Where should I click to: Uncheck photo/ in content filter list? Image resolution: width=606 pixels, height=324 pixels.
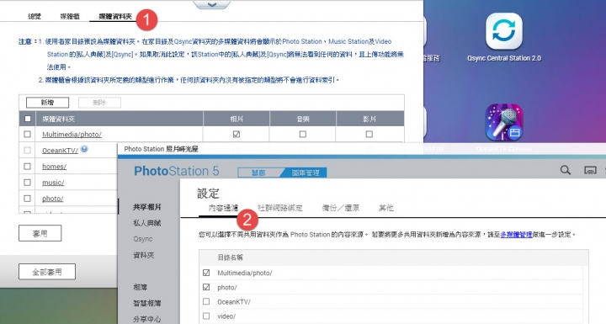(206, 287)
